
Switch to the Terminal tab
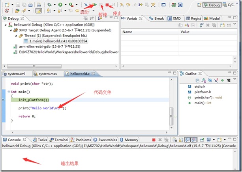point(59,140)
